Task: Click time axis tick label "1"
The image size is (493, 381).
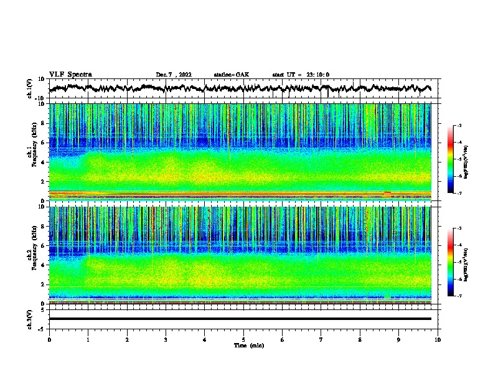Action: tap(88, 340)
